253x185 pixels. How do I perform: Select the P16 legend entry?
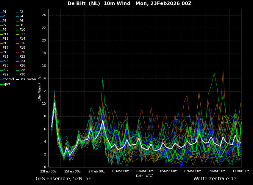click(22, 43)
